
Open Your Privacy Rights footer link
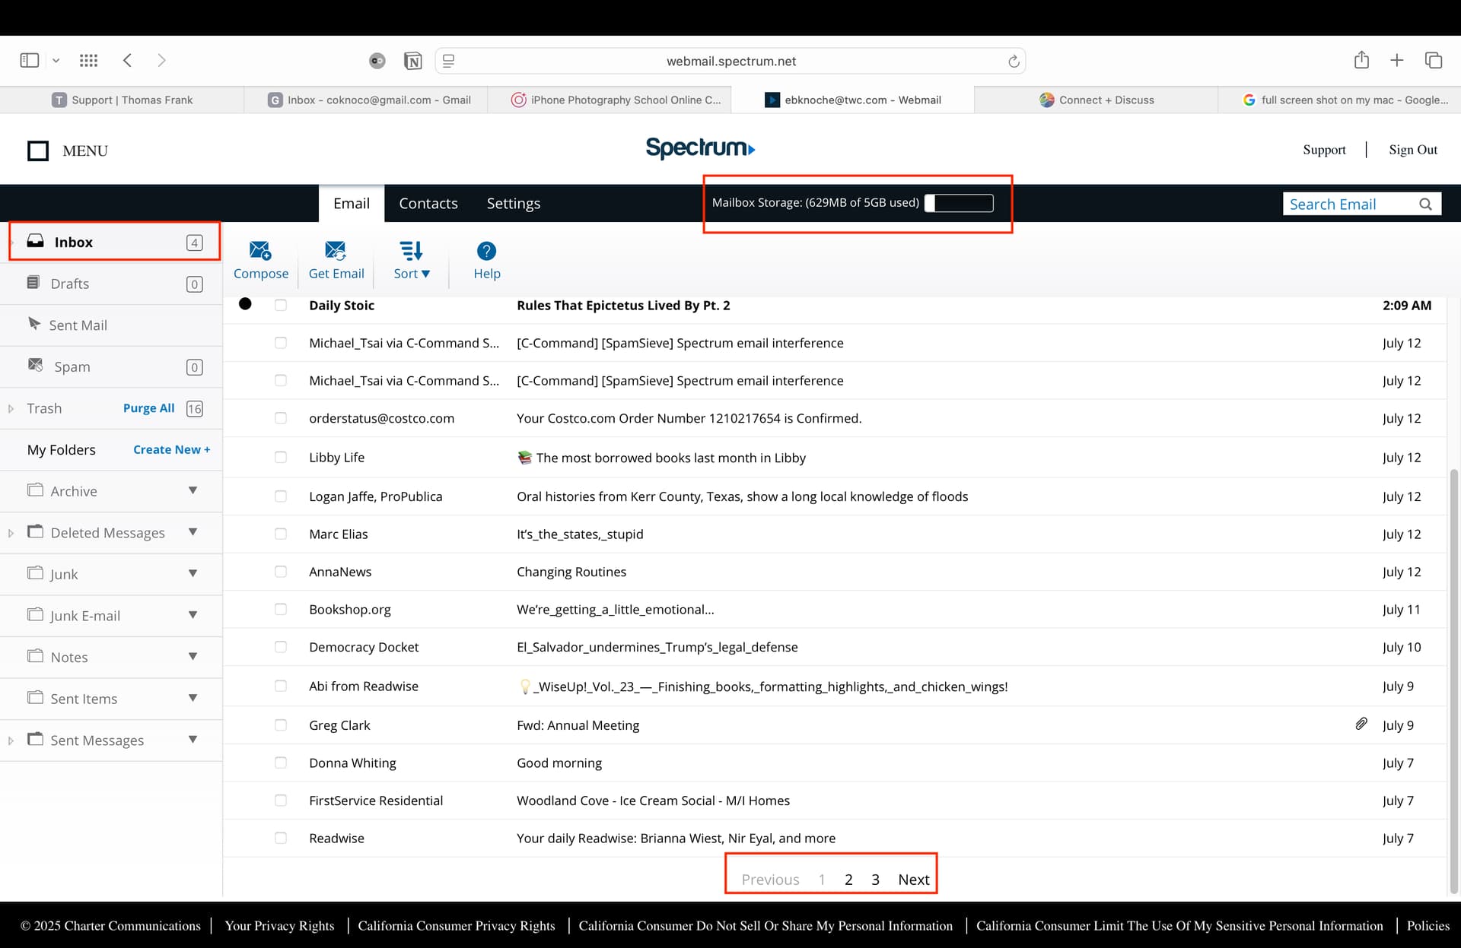click(x=279, y=925)
